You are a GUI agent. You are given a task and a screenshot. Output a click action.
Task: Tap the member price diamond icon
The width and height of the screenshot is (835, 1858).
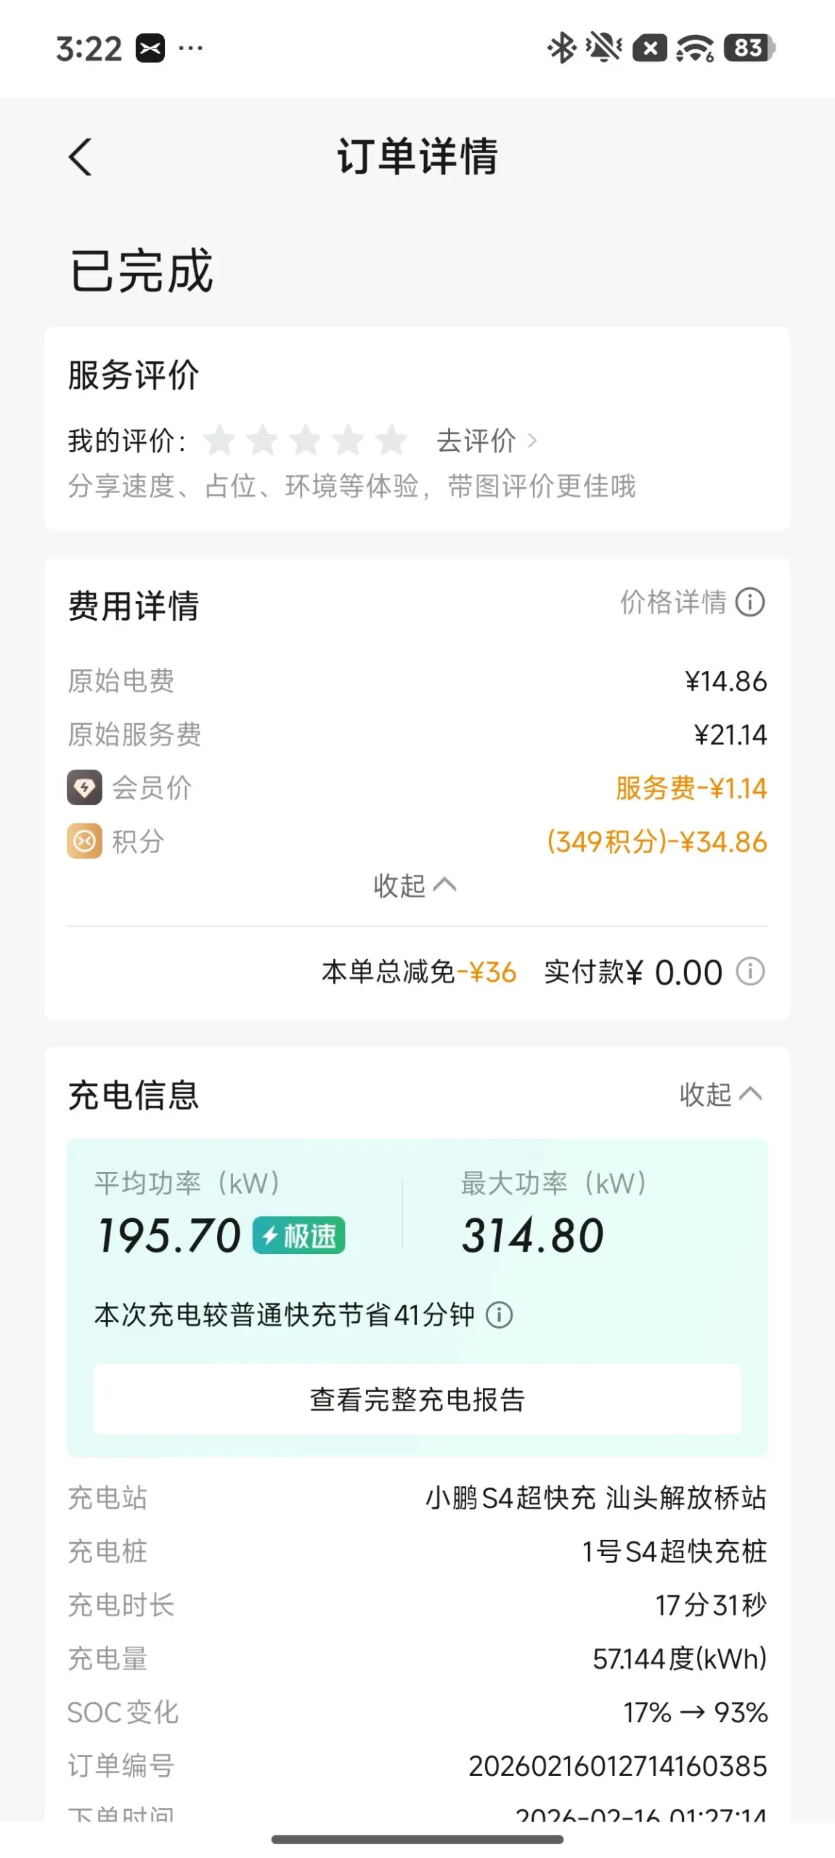[84, 788]
